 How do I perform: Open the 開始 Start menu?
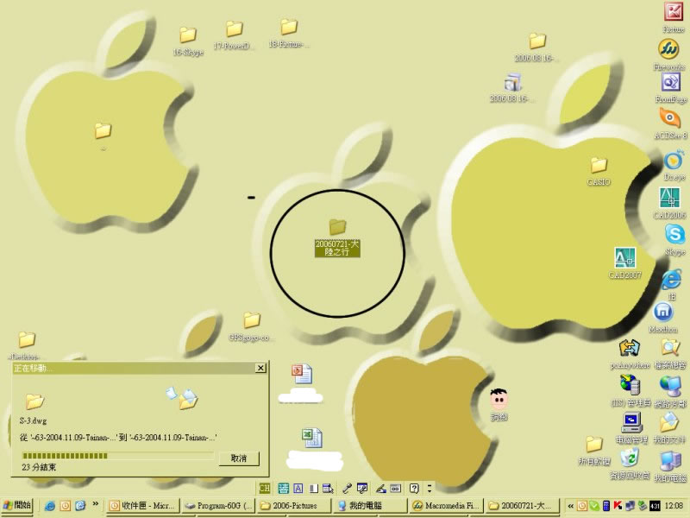click(x=16, y=505)
